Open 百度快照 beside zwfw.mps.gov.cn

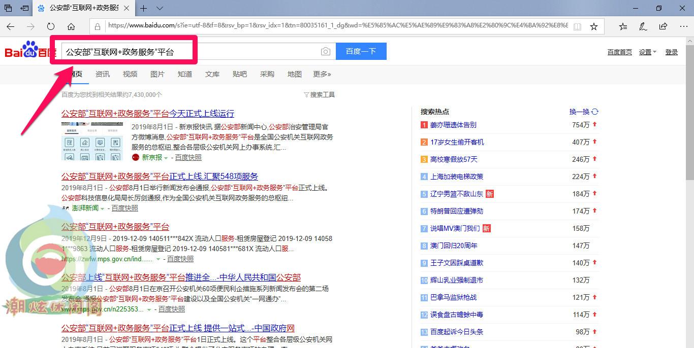180,259
